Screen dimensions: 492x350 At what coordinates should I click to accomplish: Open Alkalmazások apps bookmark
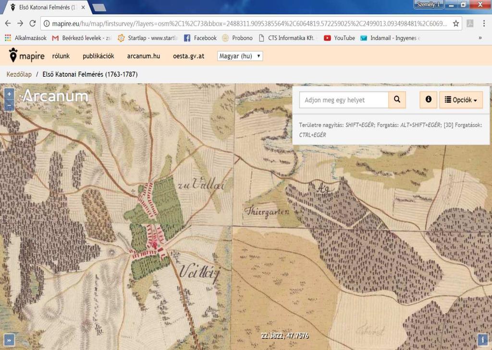(25, 38)
